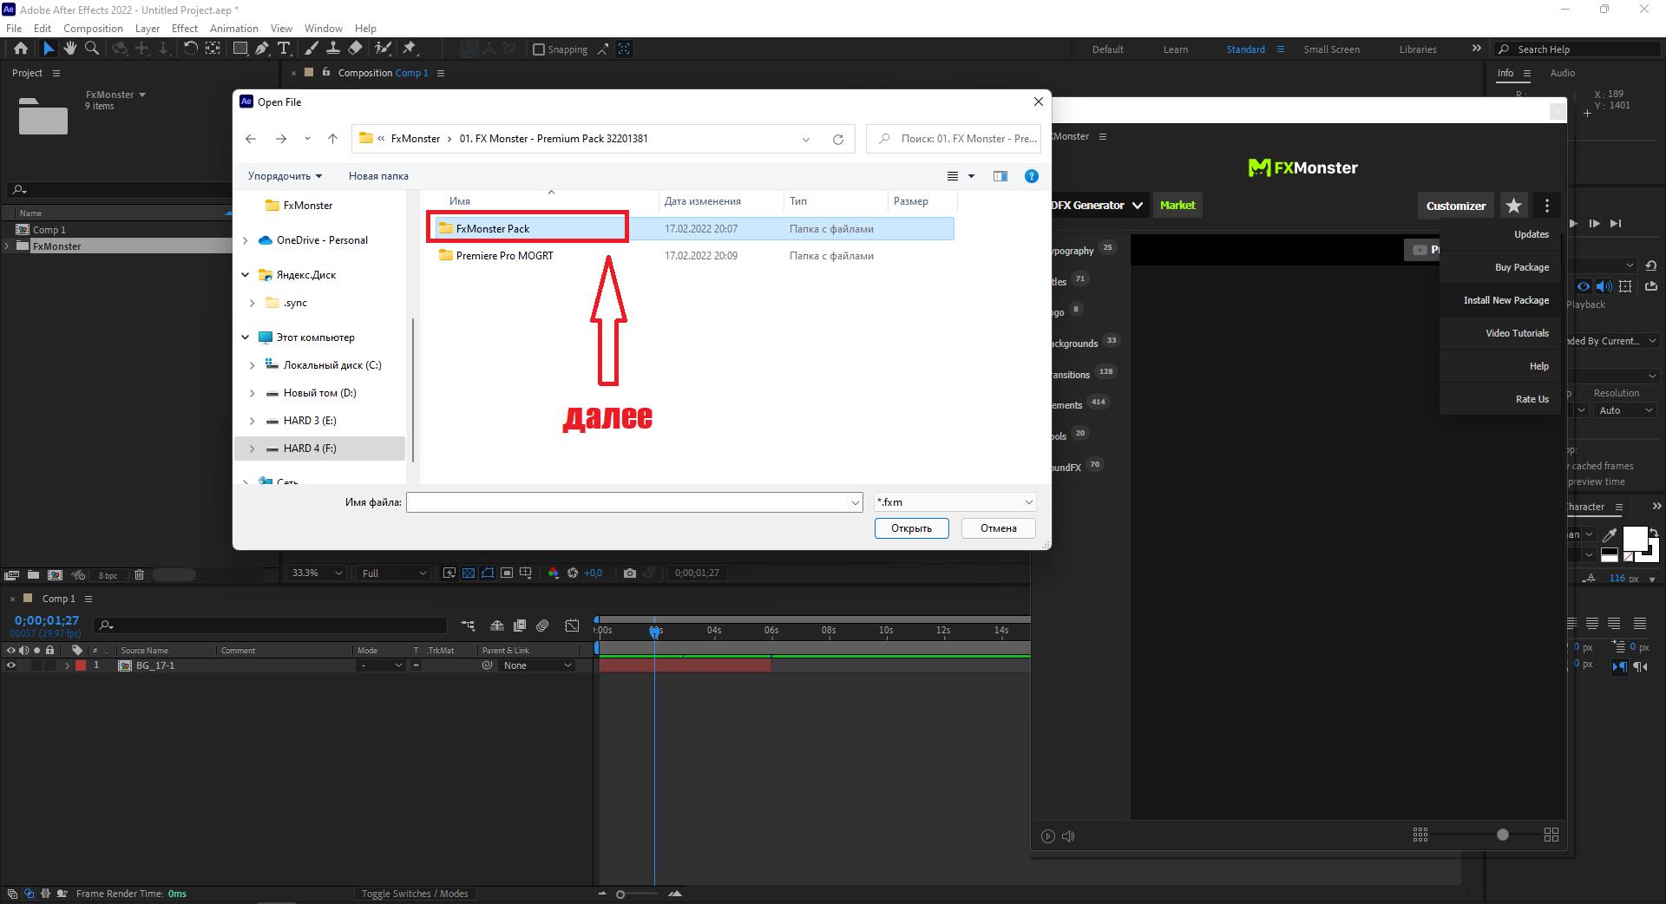Open the FXMonster Customizer button
The image size is (1666, 904).
[x=1456, y=206]
